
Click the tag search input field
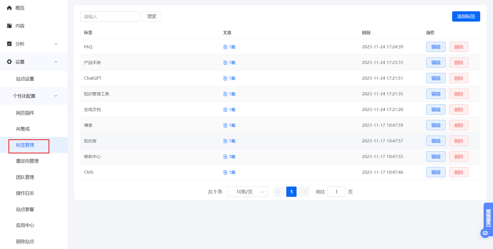[110, 16]
